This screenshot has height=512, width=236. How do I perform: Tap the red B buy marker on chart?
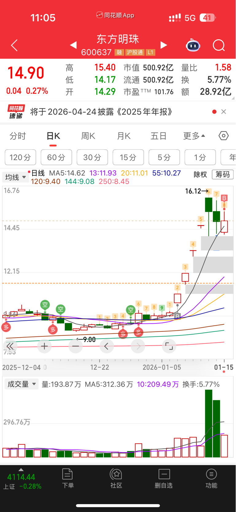224,198
